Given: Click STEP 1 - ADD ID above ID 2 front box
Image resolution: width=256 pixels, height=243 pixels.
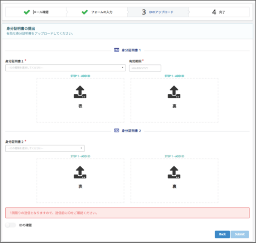Looking at the screenshot, I should tap(80, 156).
